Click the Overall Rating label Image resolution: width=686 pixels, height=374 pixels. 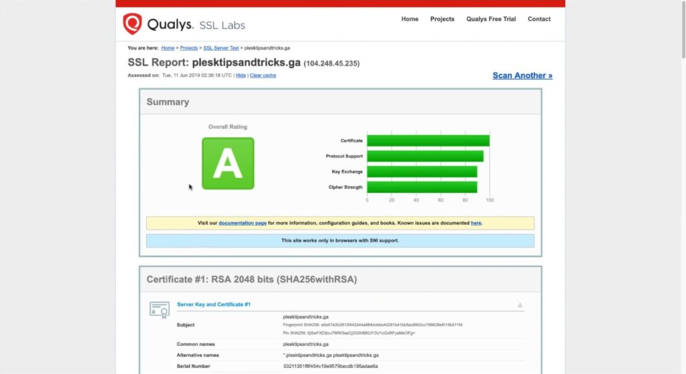pos(228,126)
